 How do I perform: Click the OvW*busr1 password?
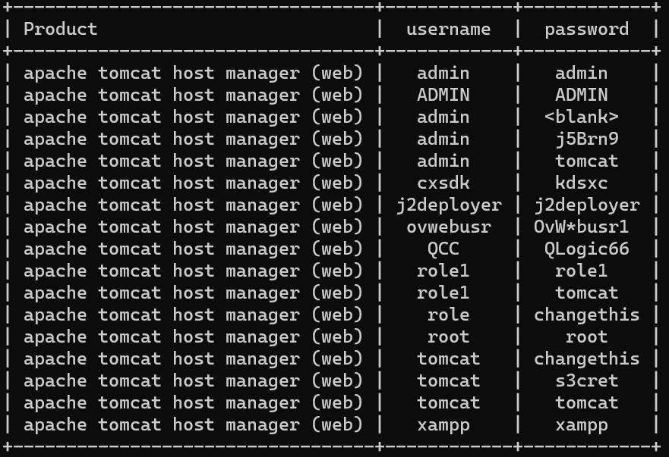click(x=582, y=227)
